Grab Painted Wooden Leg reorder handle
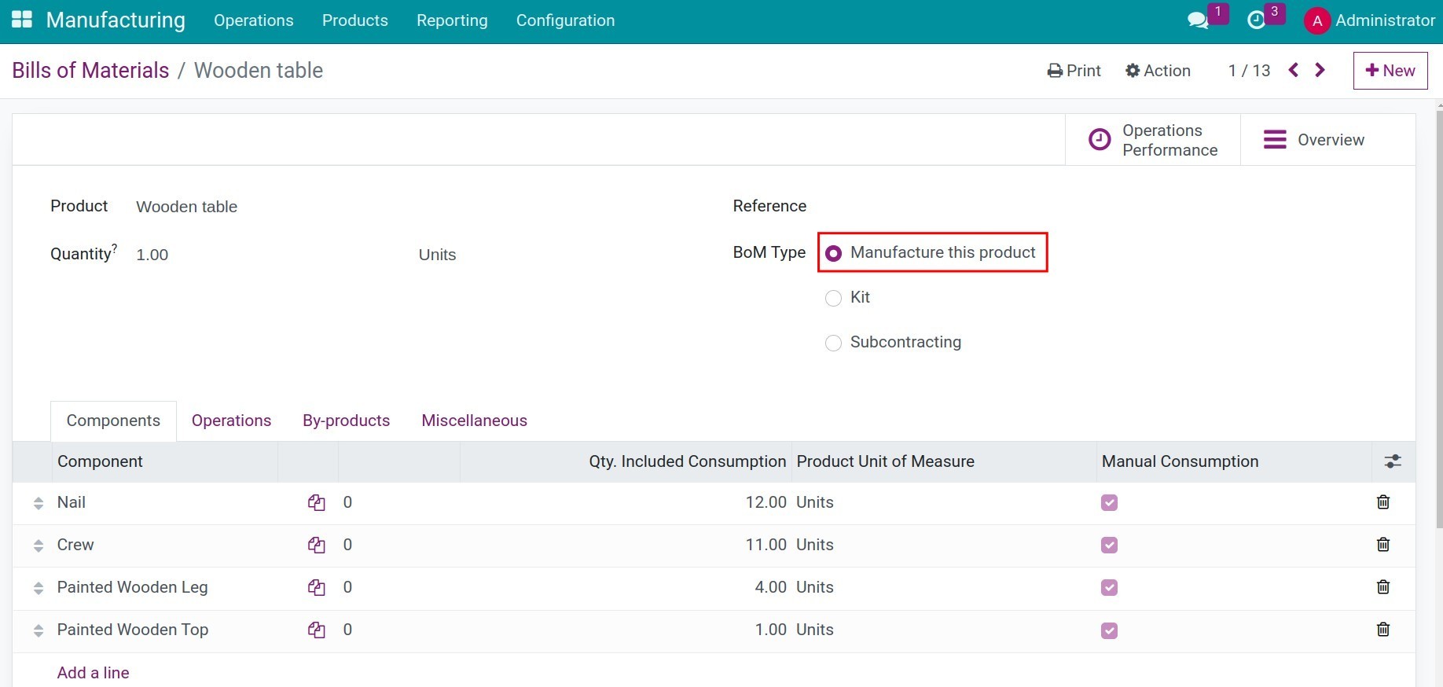Screen dimensions: 1443x687 tap(38, 588)
